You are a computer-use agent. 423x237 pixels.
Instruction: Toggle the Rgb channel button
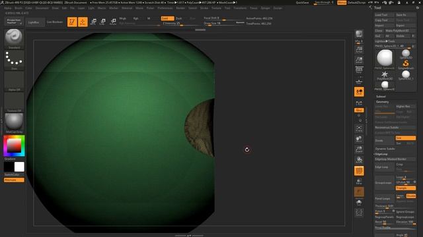click(x=135, y=18)
